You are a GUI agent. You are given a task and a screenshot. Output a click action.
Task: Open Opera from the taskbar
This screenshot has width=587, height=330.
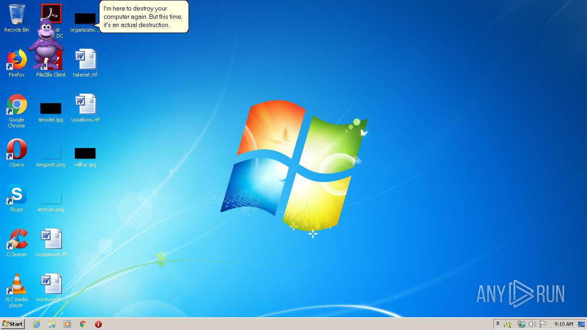98,324
